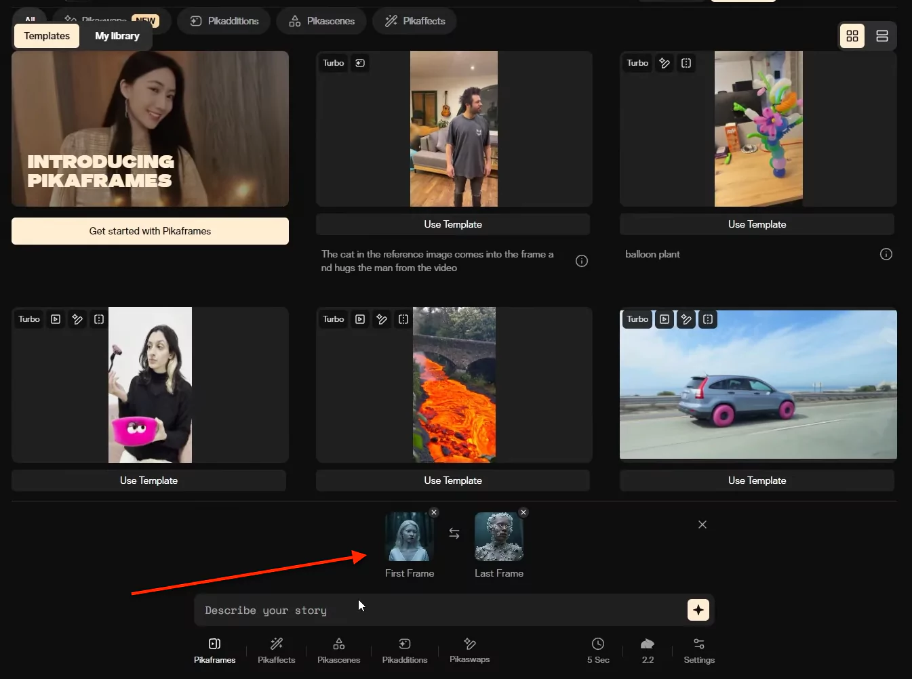Use Template for the balloon plant video
This screenshot has width=912, height=679.
[x=757, y=224]
